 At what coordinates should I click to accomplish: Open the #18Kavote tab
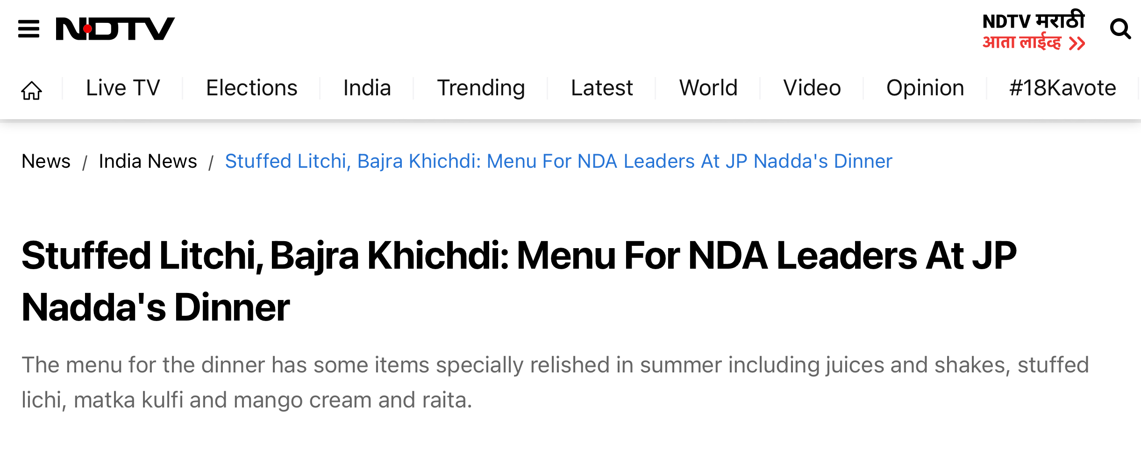pyautogui.click(x=1063, y=88)
